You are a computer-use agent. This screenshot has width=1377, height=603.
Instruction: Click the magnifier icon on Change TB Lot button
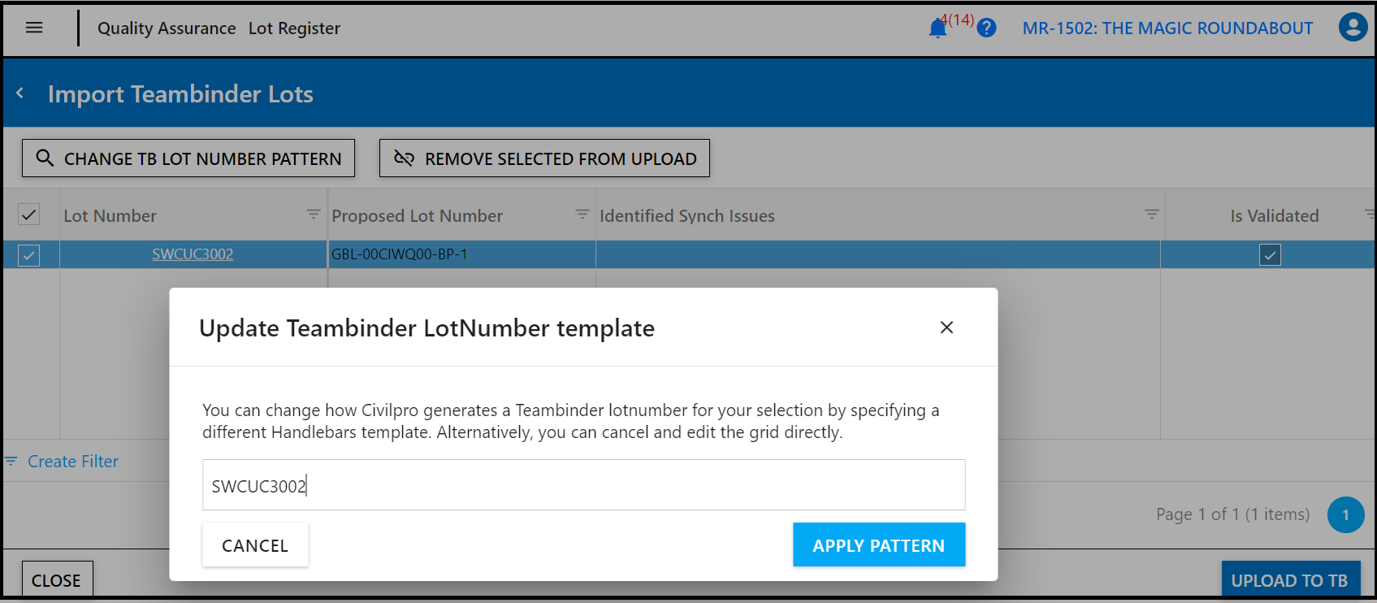pos(45,158)
